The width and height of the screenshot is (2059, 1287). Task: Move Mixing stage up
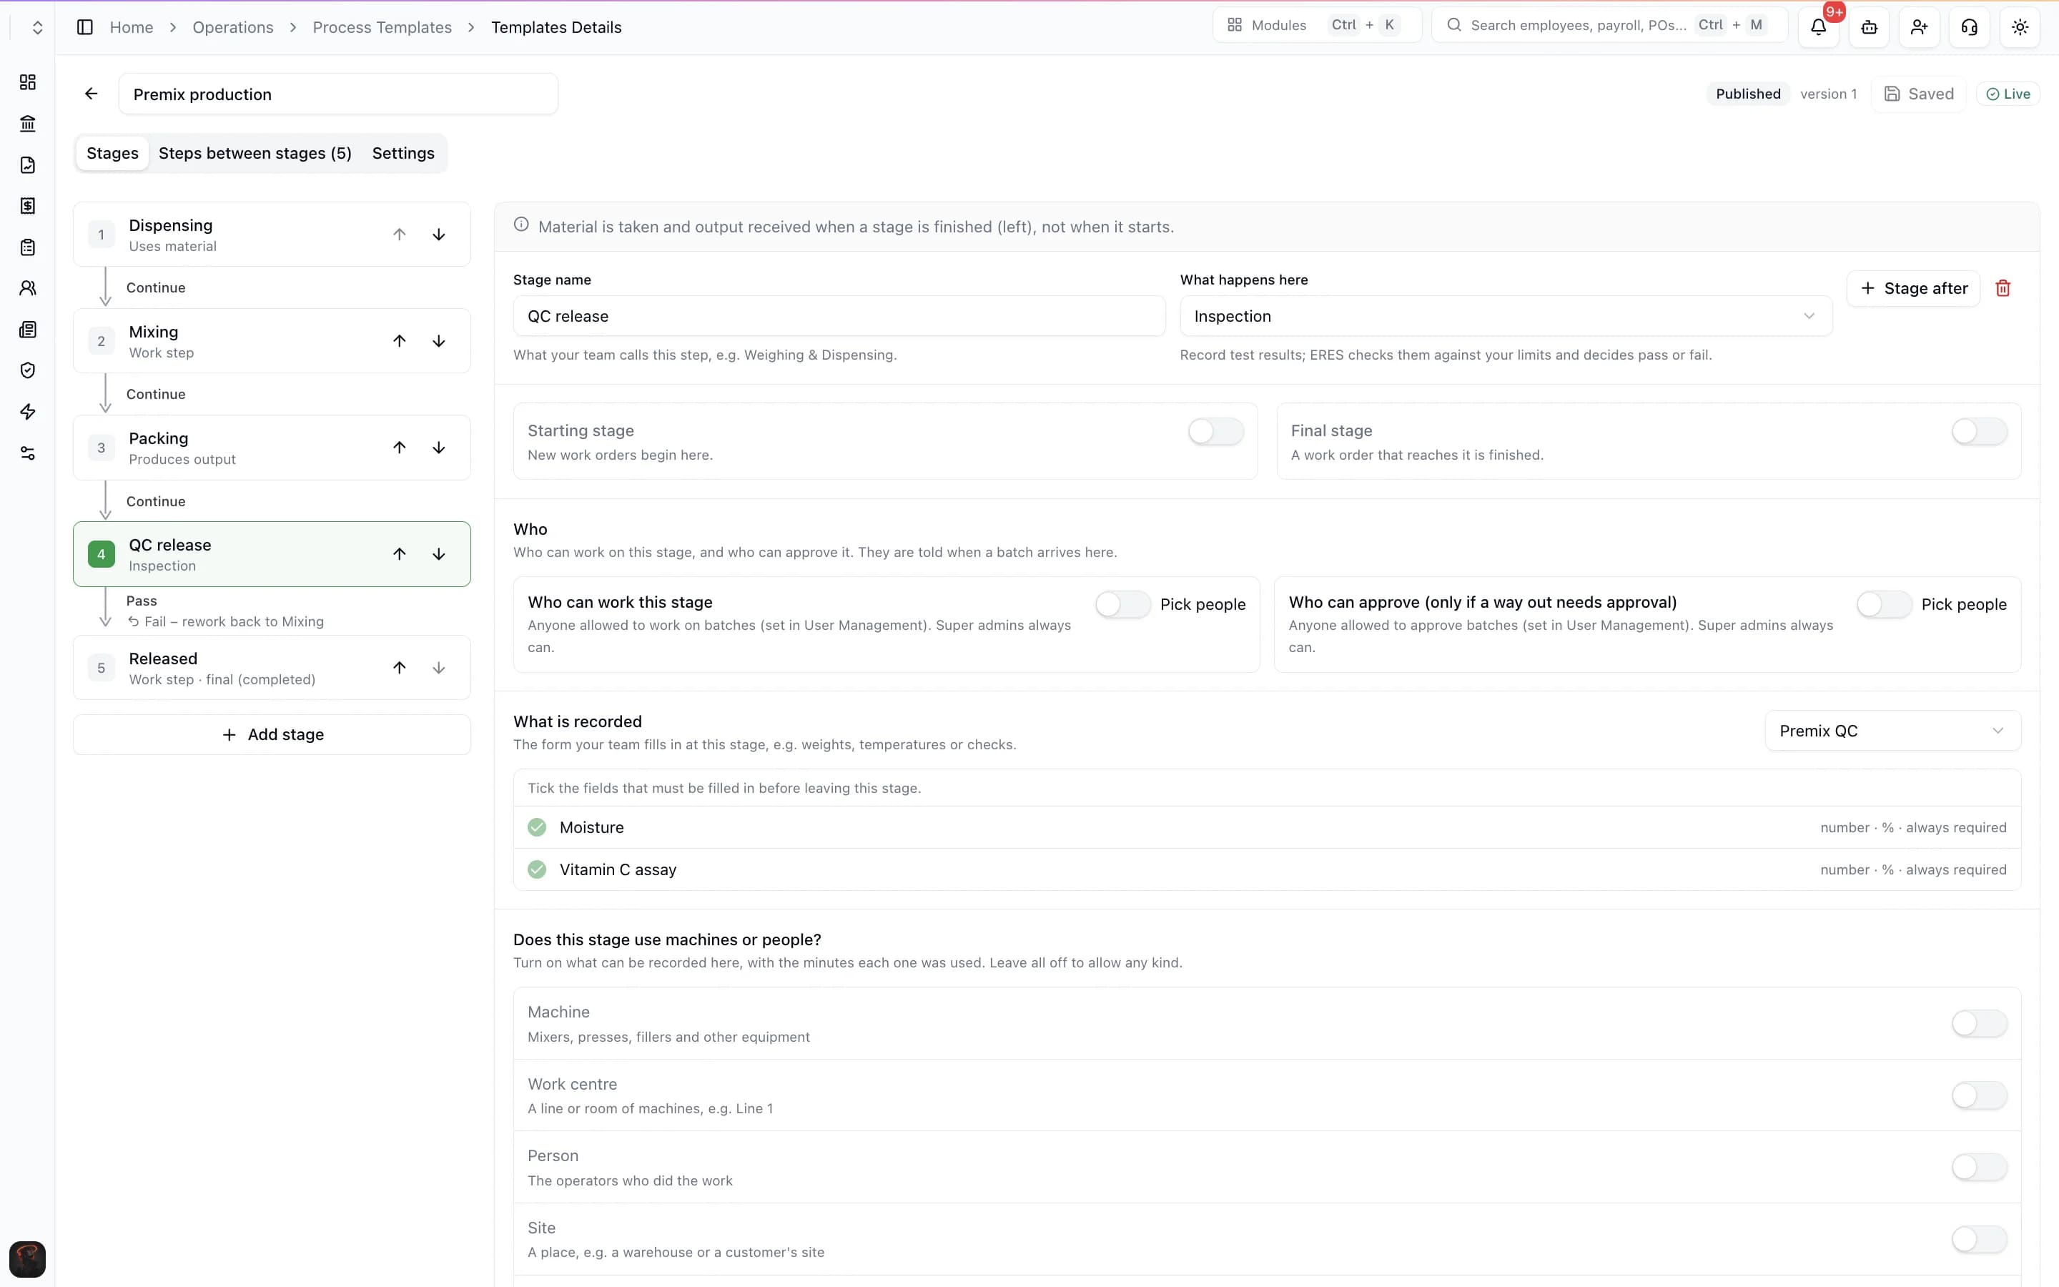click(399, 341)
